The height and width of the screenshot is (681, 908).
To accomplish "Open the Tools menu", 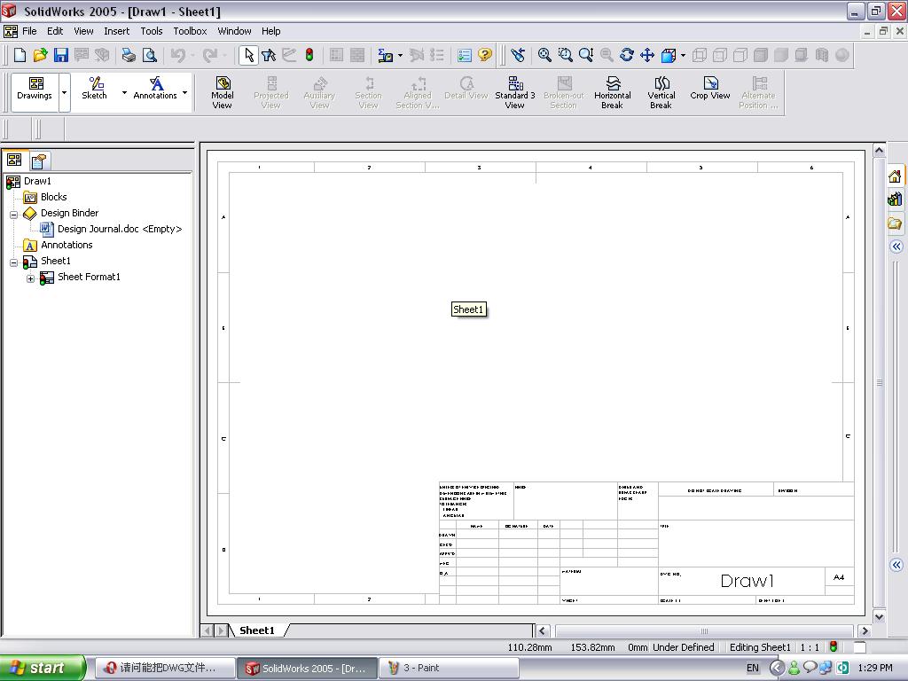I will 151,31.
